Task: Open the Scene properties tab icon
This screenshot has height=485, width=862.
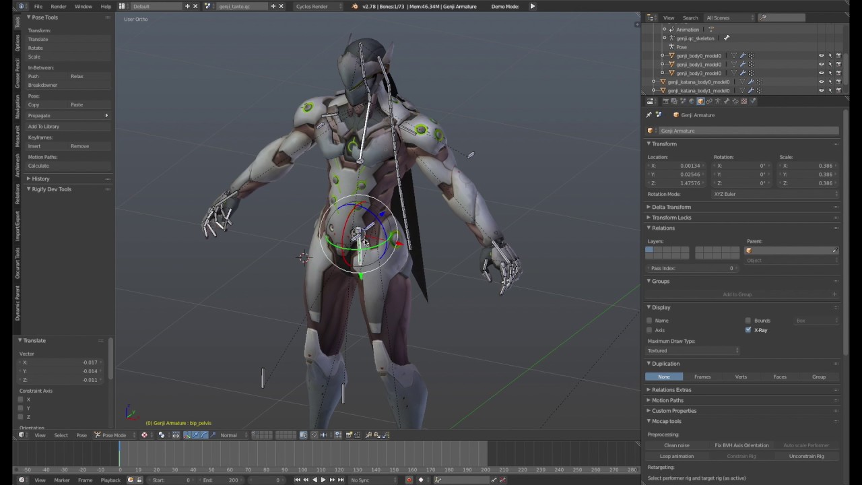Action: [683, 101]
